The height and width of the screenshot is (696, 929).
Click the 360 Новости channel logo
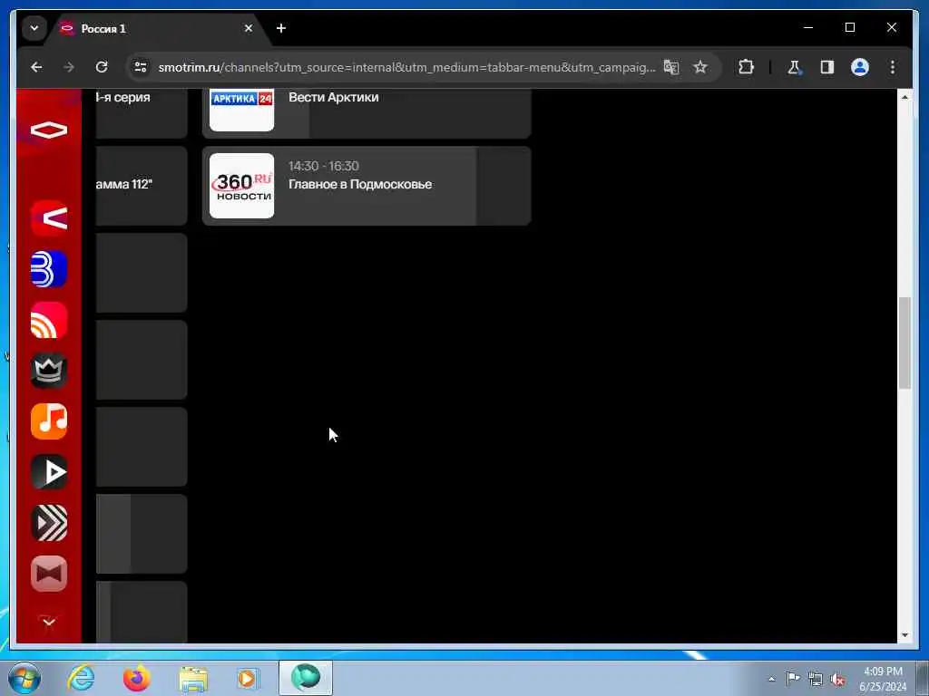click(x=241, y=186)
